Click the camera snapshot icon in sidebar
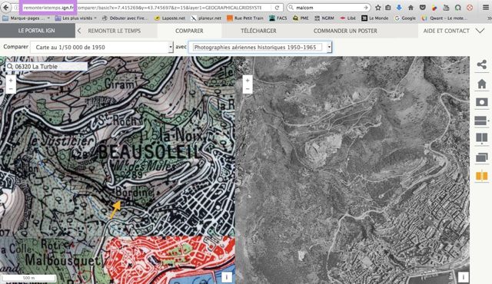Screen dimensions: 492x284 click(481, 102)
